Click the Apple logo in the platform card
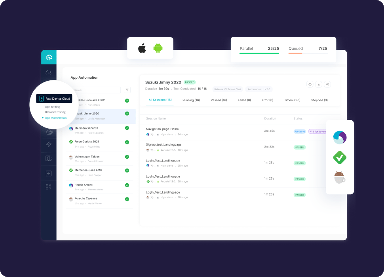 coord(141,48)
